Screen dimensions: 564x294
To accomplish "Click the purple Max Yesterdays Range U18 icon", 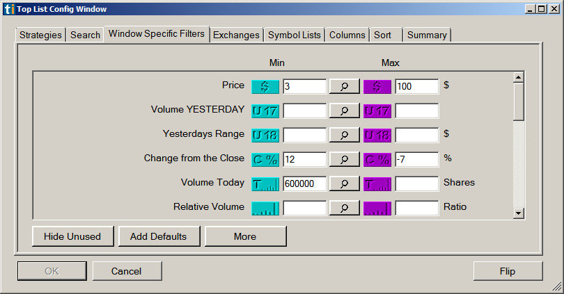I will 377,136.
